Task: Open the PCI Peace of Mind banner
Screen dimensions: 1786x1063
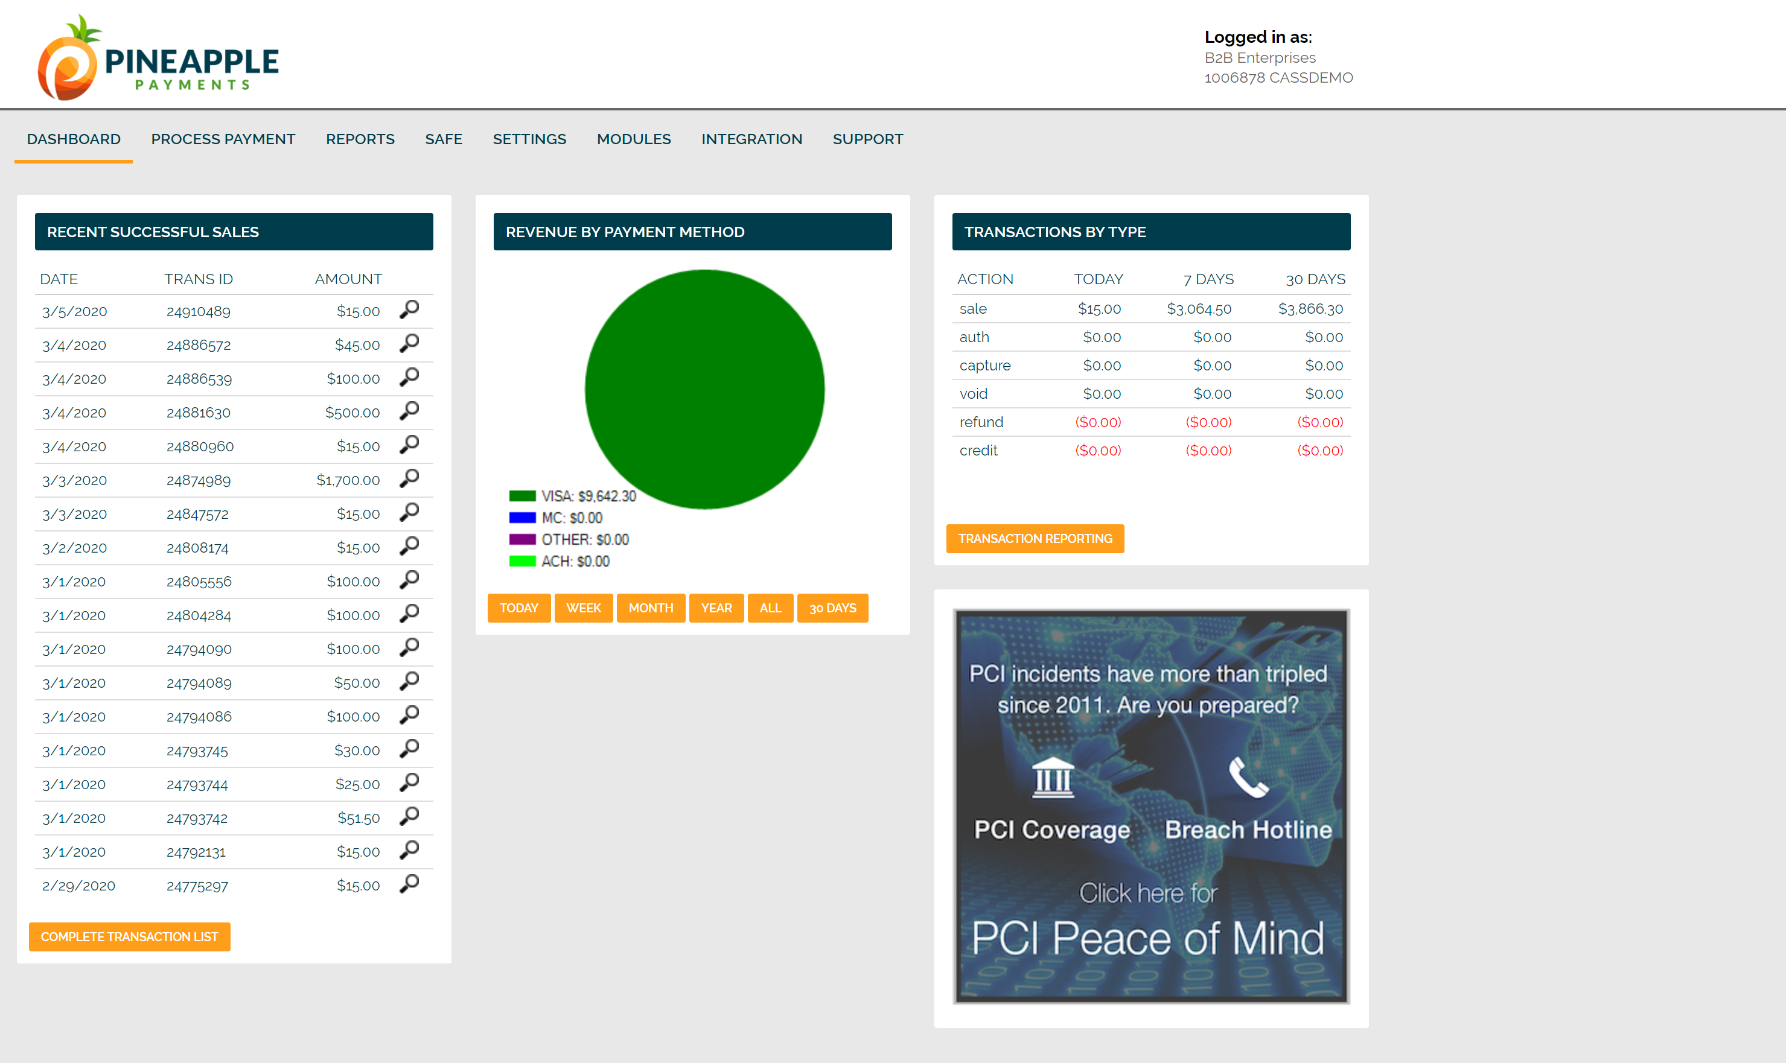Action: [x=1150, y=806]
